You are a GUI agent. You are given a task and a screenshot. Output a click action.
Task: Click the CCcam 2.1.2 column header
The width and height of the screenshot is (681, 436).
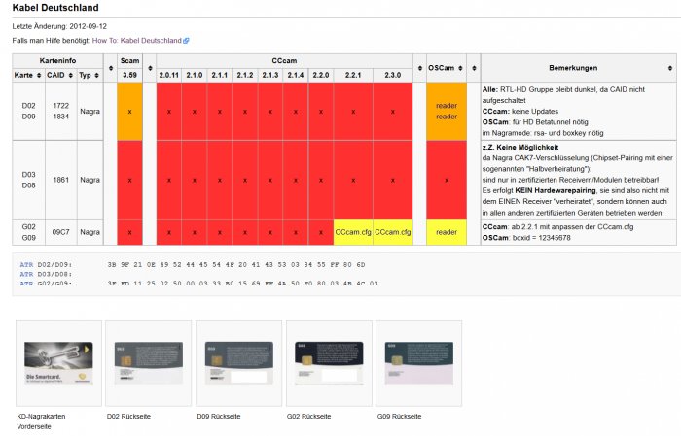(245, 75)
